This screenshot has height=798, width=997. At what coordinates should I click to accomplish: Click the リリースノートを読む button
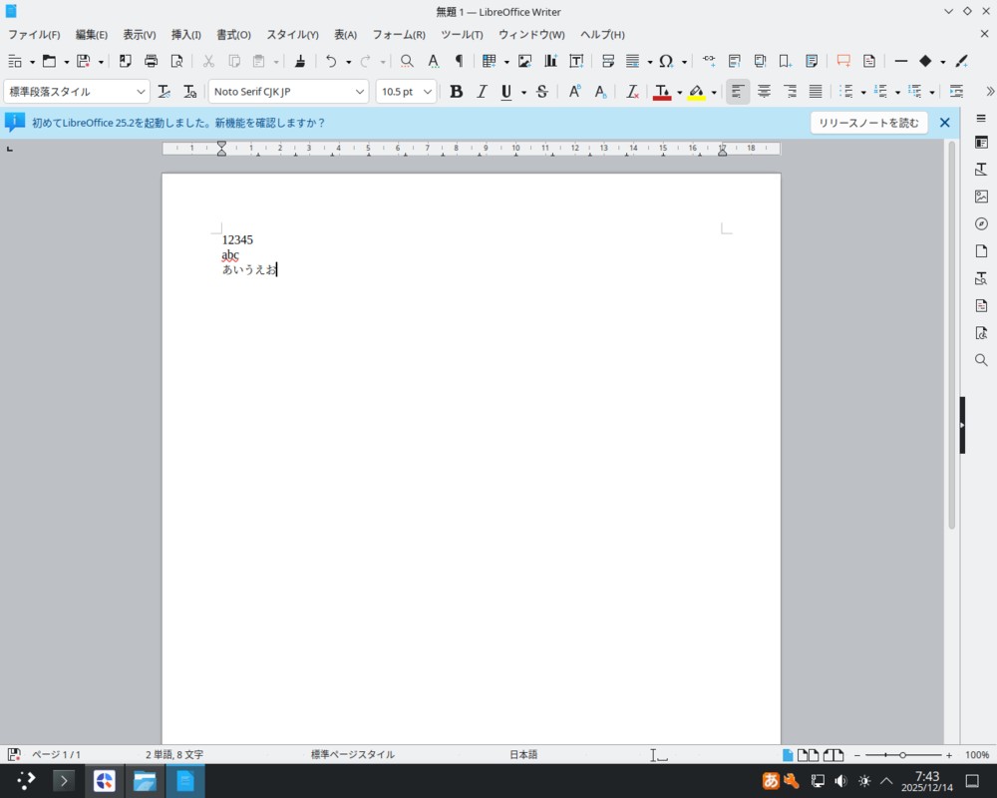[868, 123]
